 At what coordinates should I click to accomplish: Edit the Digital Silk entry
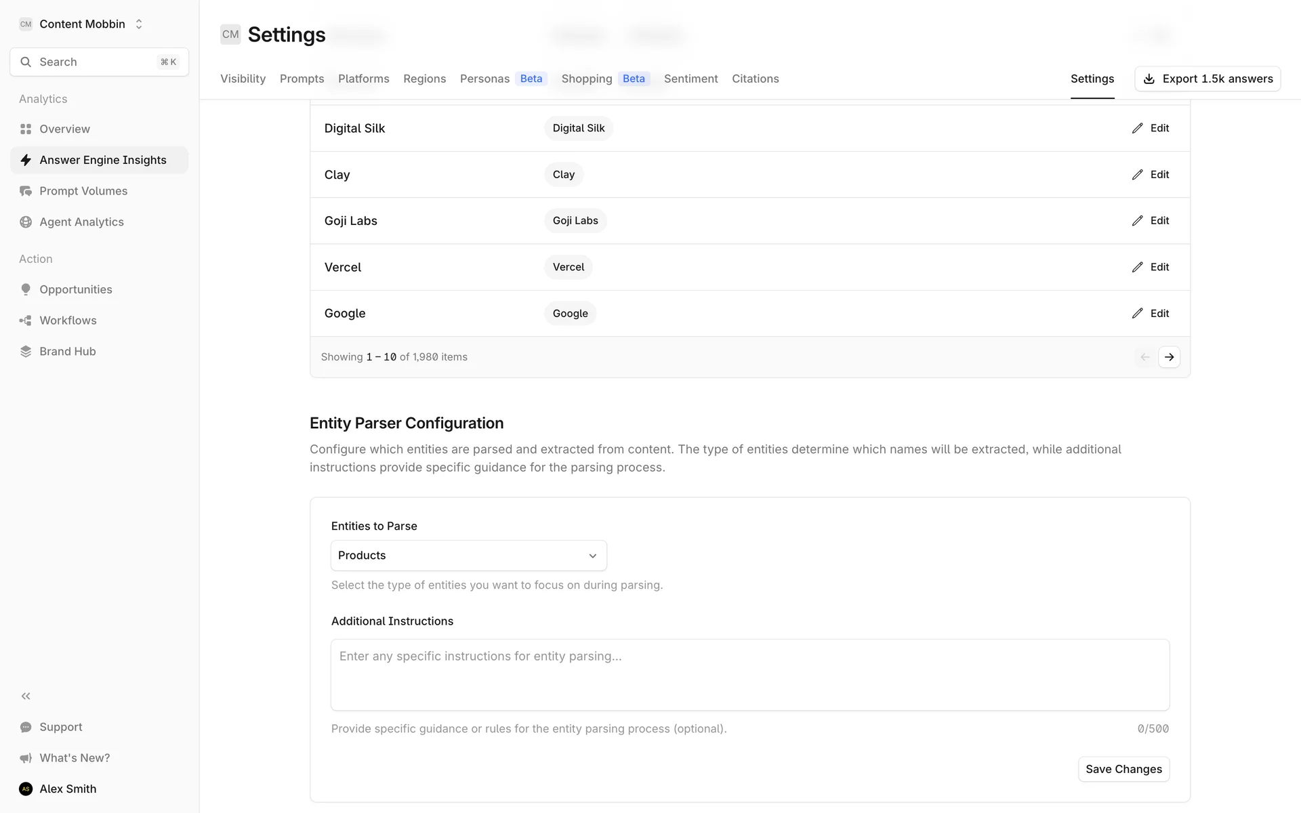point(1151,128)
